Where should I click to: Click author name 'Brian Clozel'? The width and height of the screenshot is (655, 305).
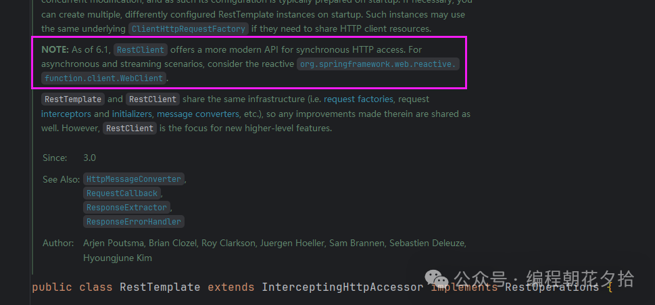point(172,243)
